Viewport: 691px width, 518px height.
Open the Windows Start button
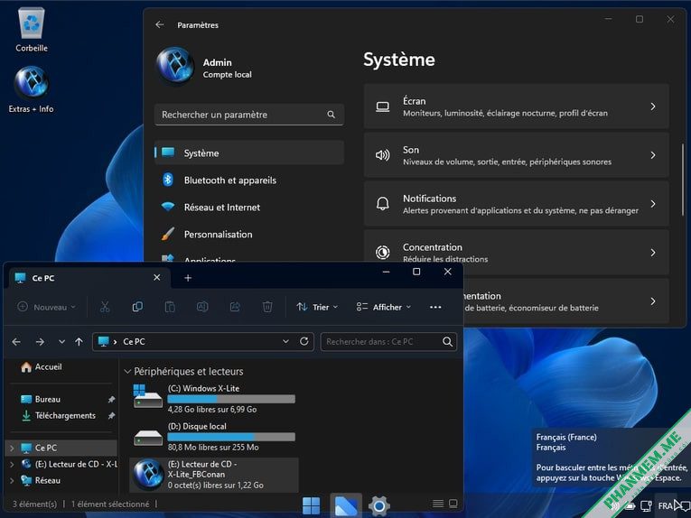pyautogui.click(x=312, y=505)
